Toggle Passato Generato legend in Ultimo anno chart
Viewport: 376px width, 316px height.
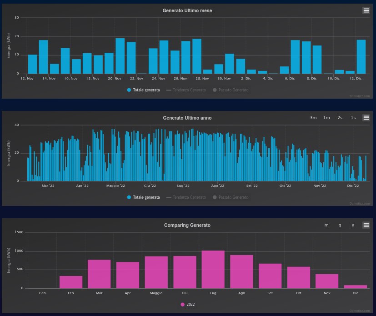click(231, 197)
